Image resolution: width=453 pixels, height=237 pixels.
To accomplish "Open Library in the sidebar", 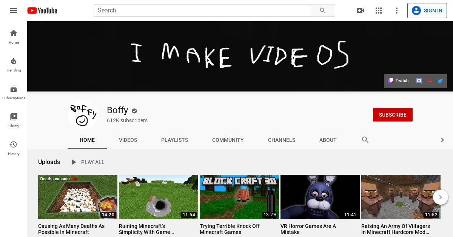I will [x=14, y=120].
